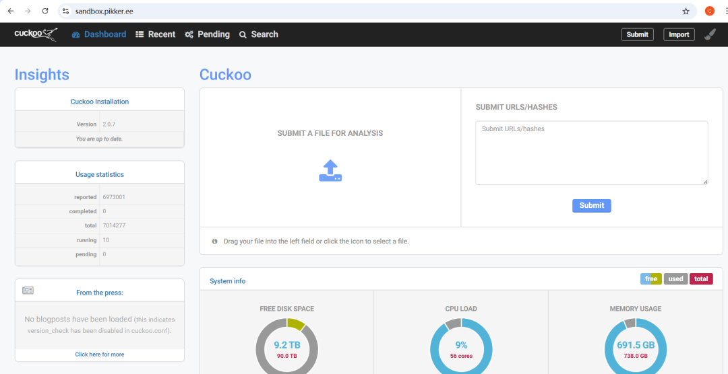Click the Cuckoo bird logo

(36, 34)
